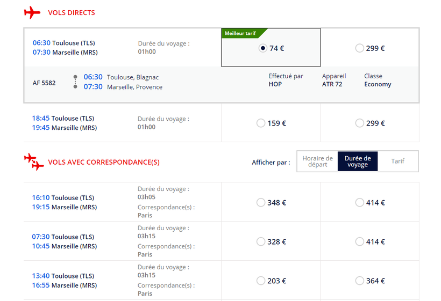Screen dimensions: 441x301
Task: Click the connecting flights double-plane icon
Action: (34, 161)
